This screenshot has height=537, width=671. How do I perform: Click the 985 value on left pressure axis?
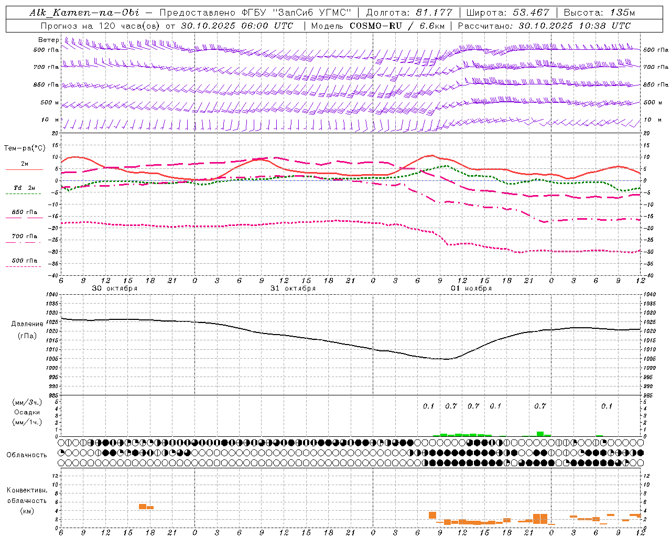(x=53, y=395)
